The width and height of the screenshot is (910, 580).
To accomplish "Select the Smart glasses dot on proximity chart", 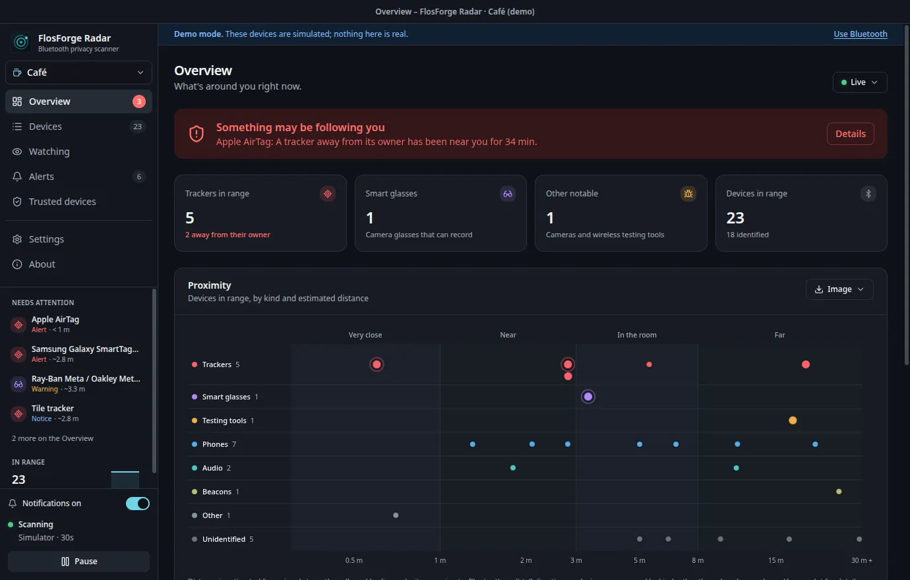I will 588,397.
